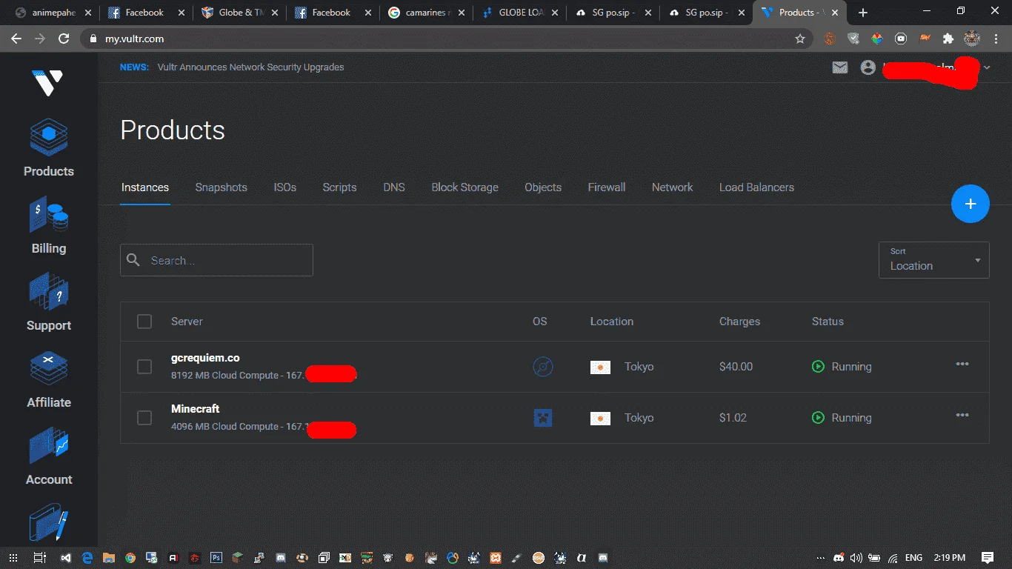Switch to the Instances tab

[x=145, y=187]
